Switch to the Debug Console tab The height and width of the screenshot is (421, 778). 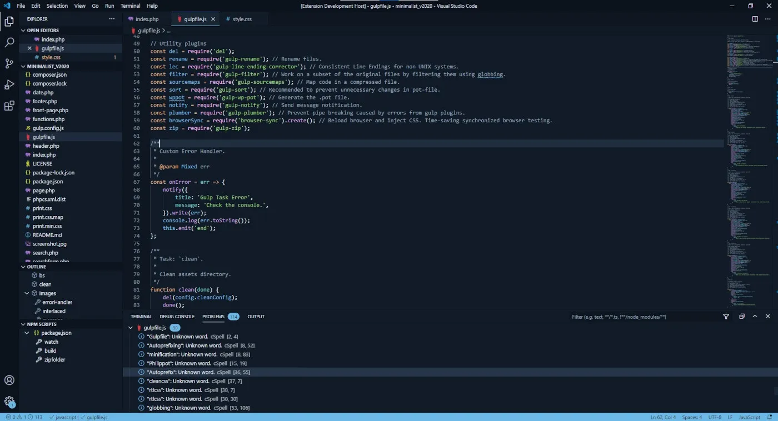pos(177,317)
